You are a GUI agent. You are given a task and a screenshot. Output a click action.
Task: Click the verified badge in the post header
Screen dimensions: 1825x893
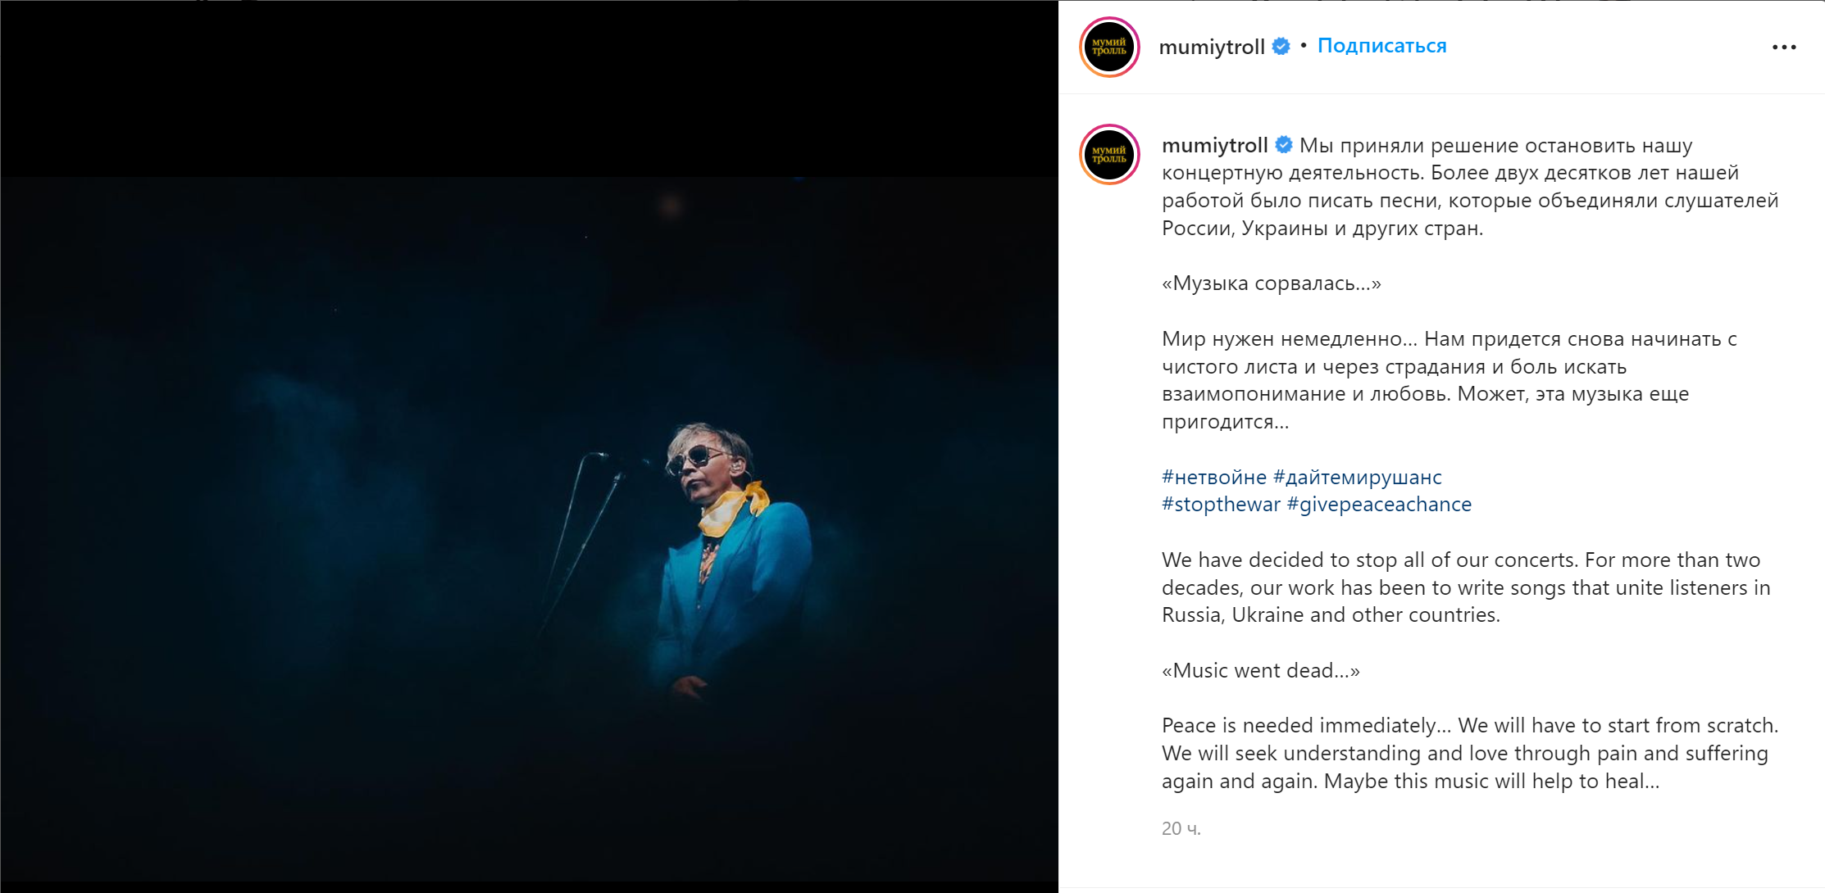[x=1281, y=47]
